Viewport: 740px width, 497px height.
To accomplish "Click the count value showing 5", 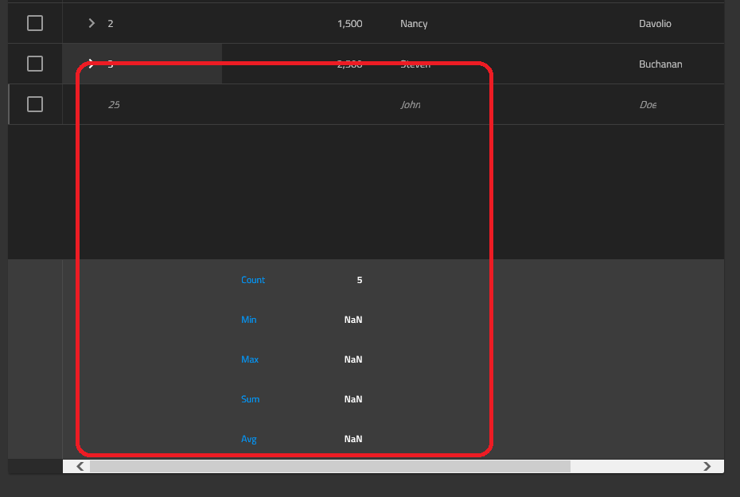I will (x=359, y=279).
